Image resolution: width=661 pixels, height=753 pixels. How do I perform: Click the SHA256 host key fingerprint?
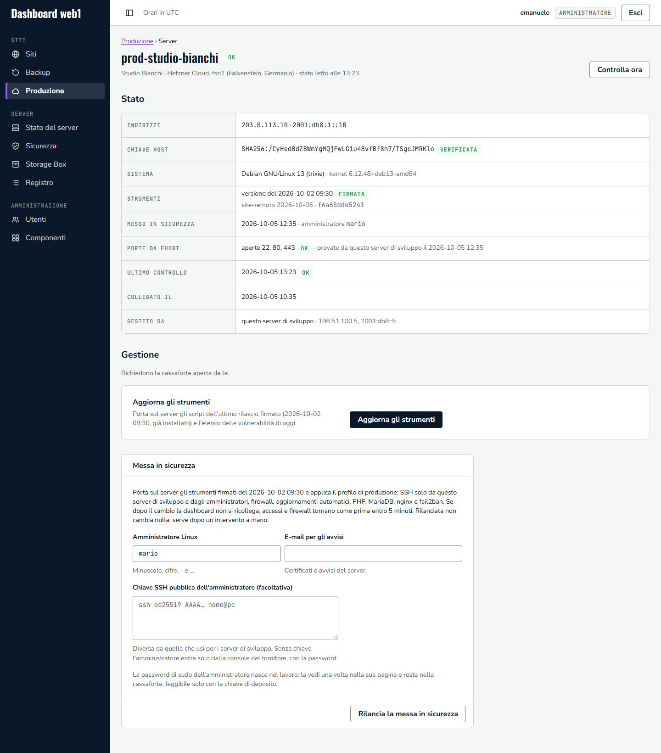pos(338,149)
